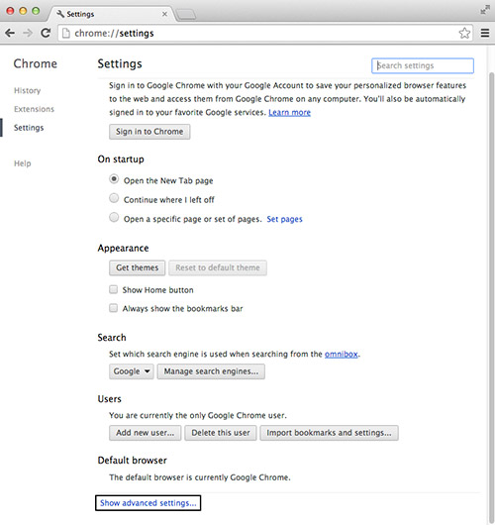Select Open the New Tab page option
Screen dimensions: 495x525
[x=114, y=179]
